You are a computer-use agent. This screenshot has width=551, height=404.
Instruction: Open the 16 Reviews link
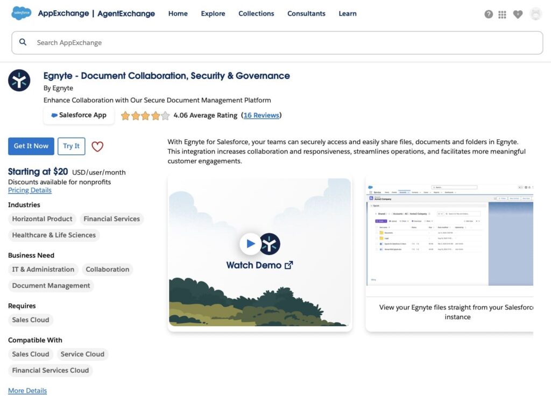(x=262, y=116)
